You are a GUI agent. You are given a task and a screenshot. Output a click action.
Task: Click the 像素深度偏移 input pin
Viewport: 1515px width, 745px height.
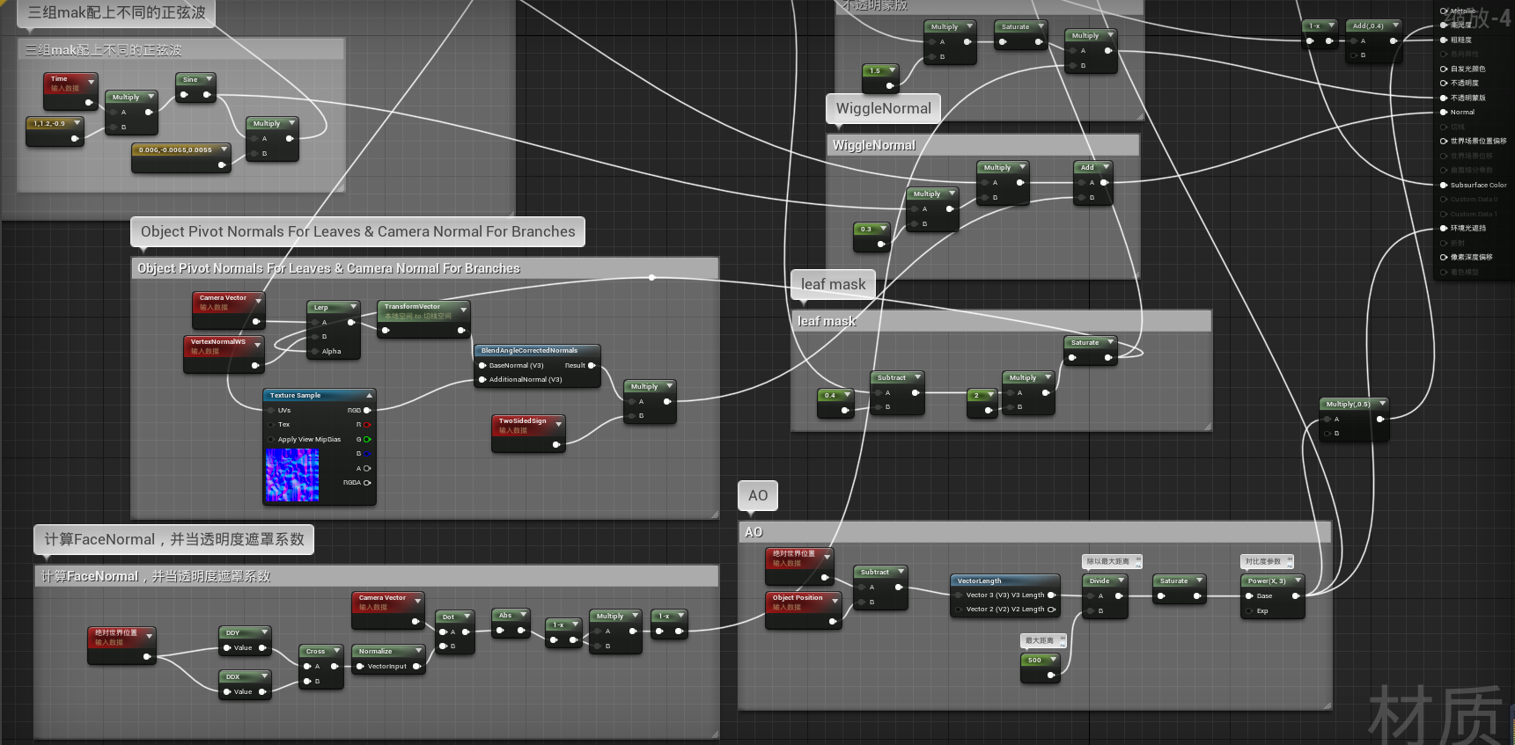1444,257
